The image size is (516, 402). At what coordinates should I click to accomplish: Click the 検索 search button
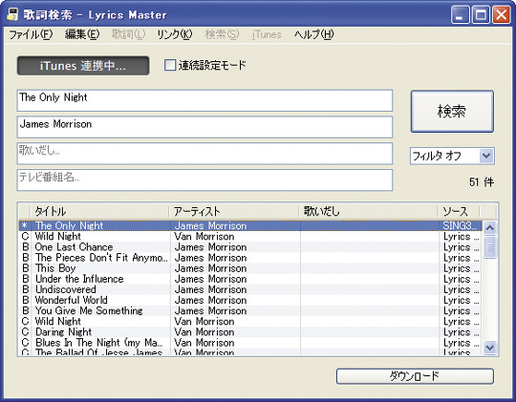point(452,112)
